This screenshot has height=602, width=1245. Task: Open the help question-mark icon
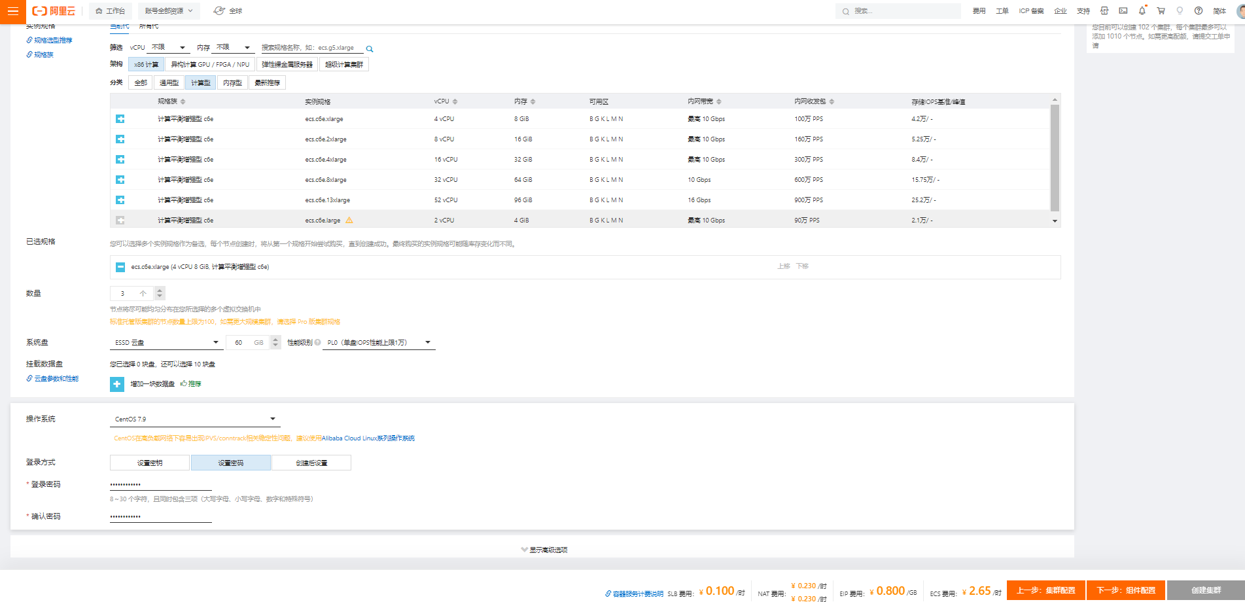coord(1199,11)
